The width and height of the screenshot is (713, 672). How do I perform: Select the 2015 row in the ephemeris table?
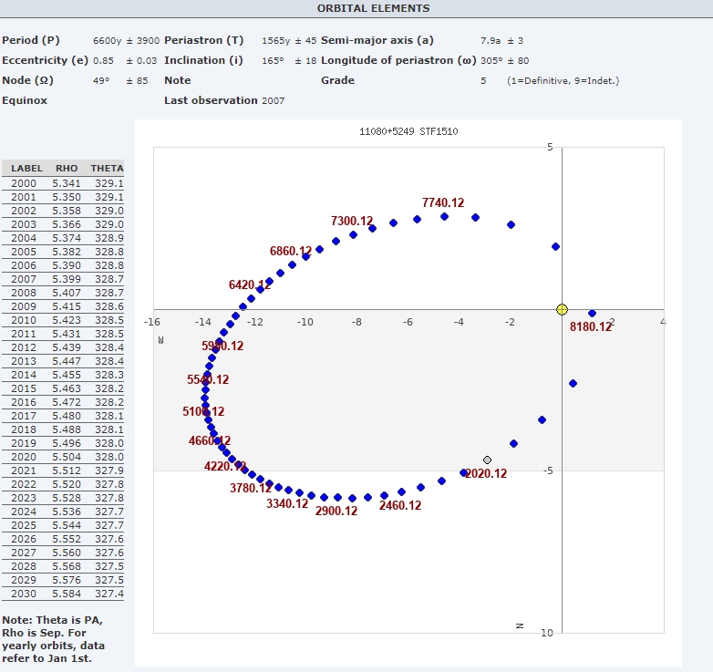64,388
